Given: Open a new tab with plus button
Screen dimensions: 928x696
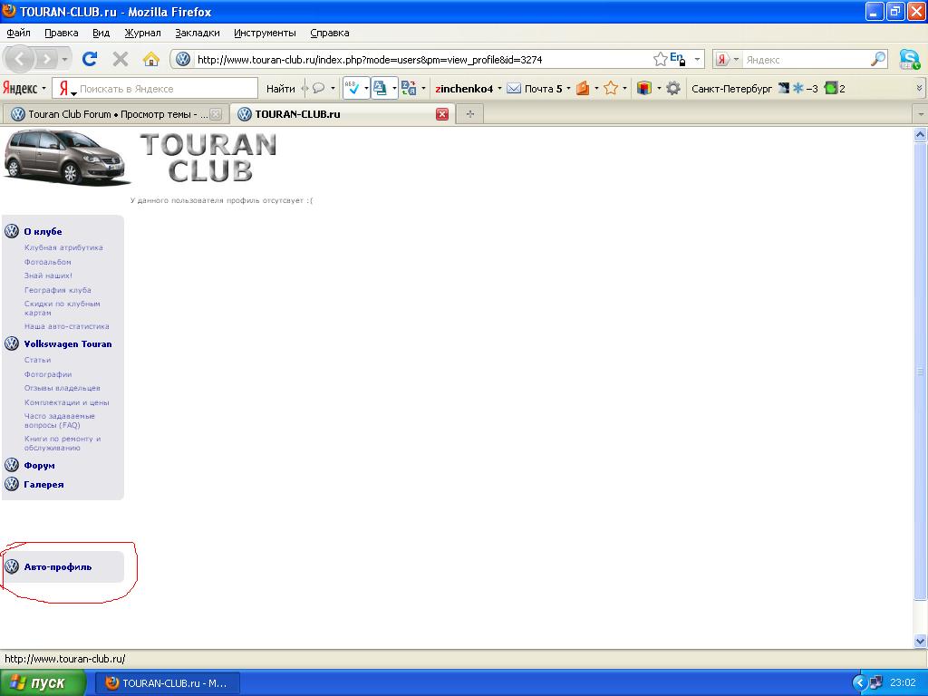Looking at the screenshot, I should [470, 114].
